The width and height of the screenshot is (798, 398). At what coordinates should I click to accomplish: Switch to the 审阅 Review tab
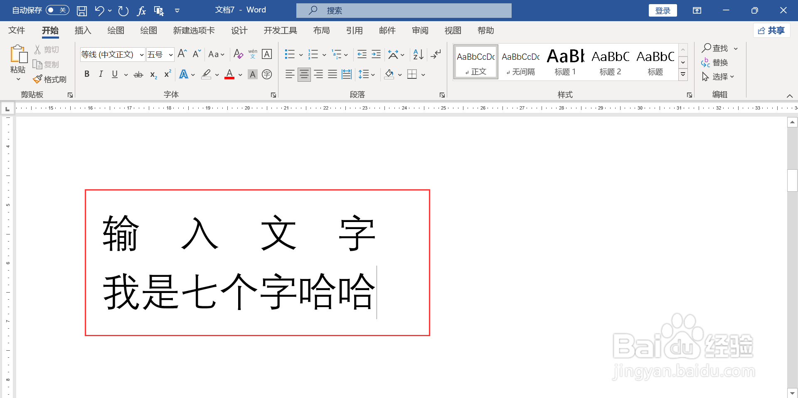point(420,30)
